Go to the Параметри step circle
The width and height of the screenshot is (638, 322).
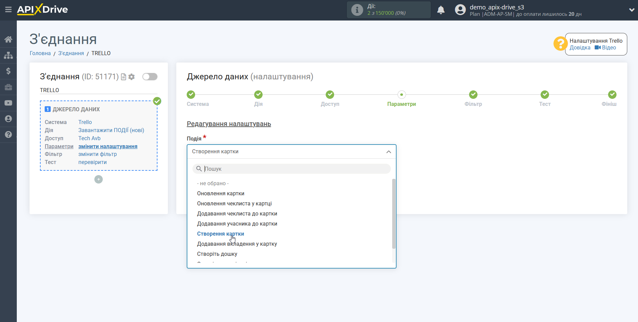point(402,94)
